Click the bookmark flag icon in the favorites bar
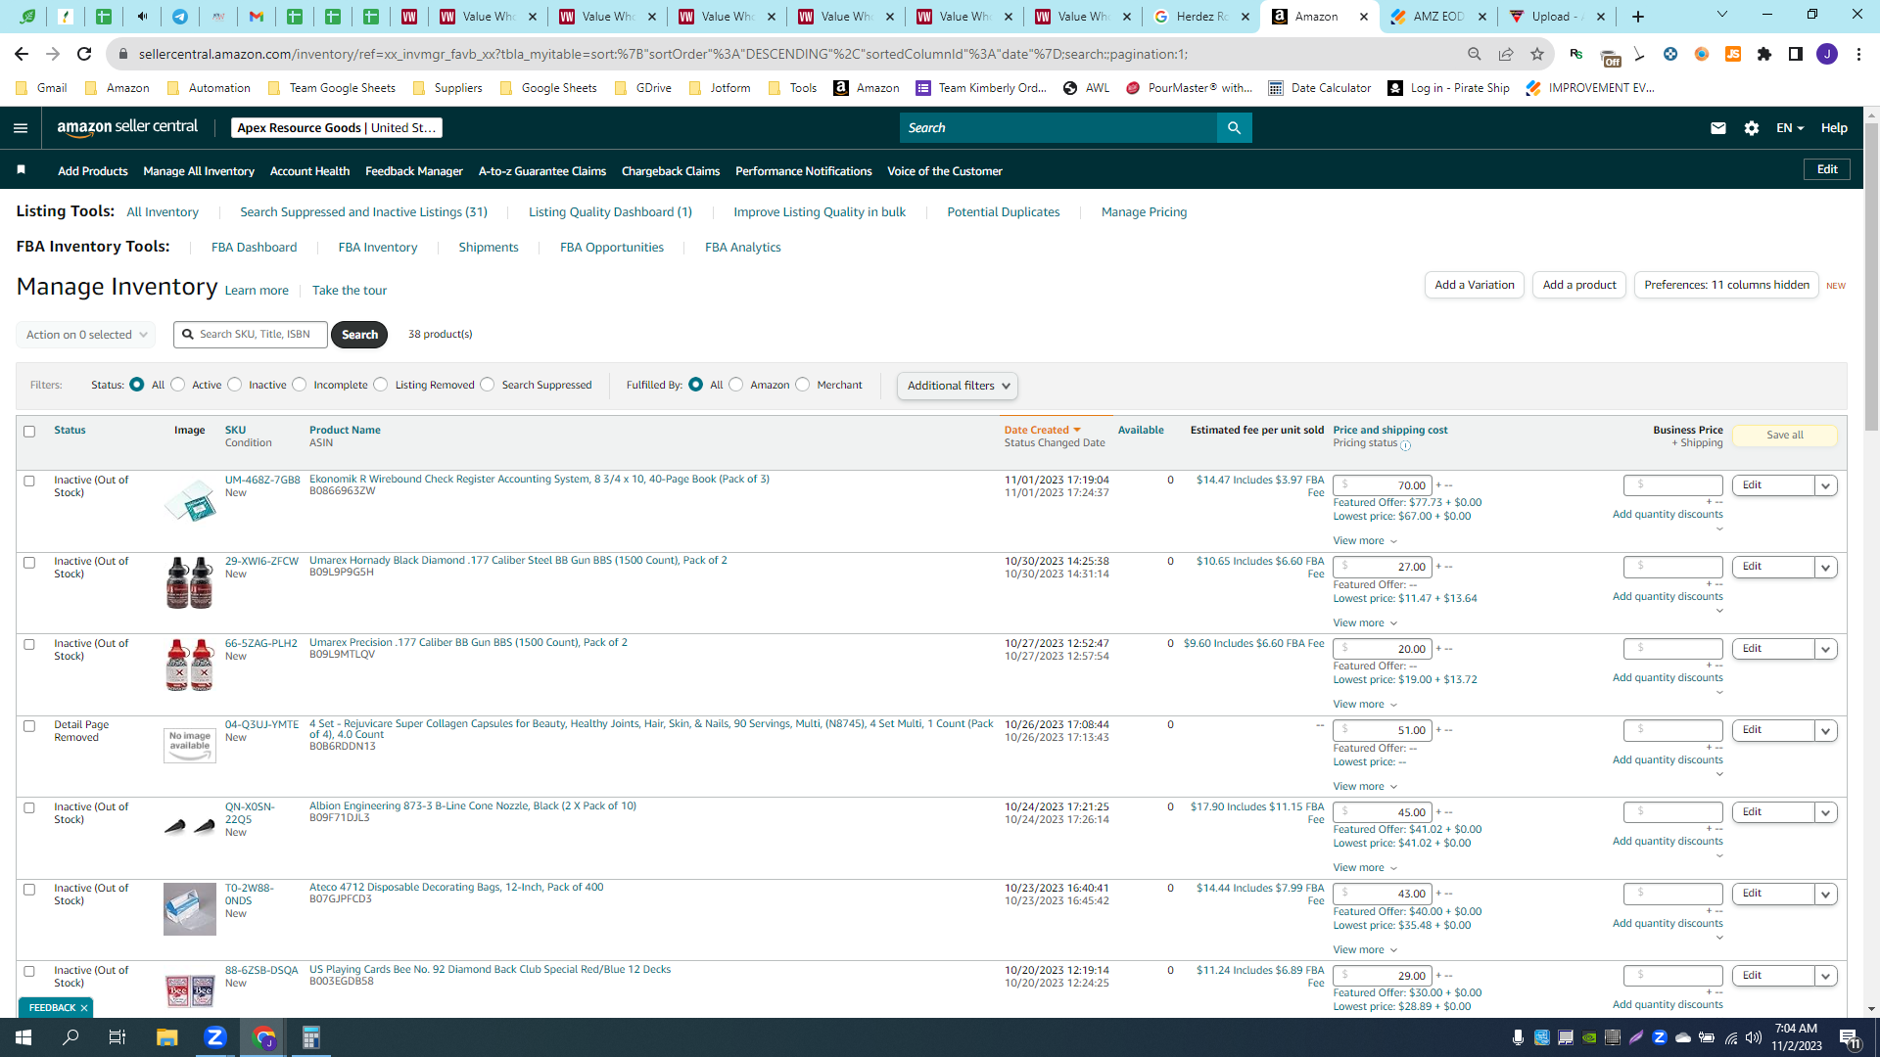This screenshot has width=1880, height=1057. (x=21, y=170)
